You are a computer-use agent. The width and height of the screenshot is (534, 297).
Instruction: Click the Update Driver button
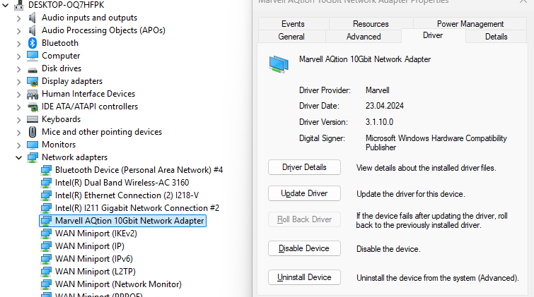coord(304,193)
